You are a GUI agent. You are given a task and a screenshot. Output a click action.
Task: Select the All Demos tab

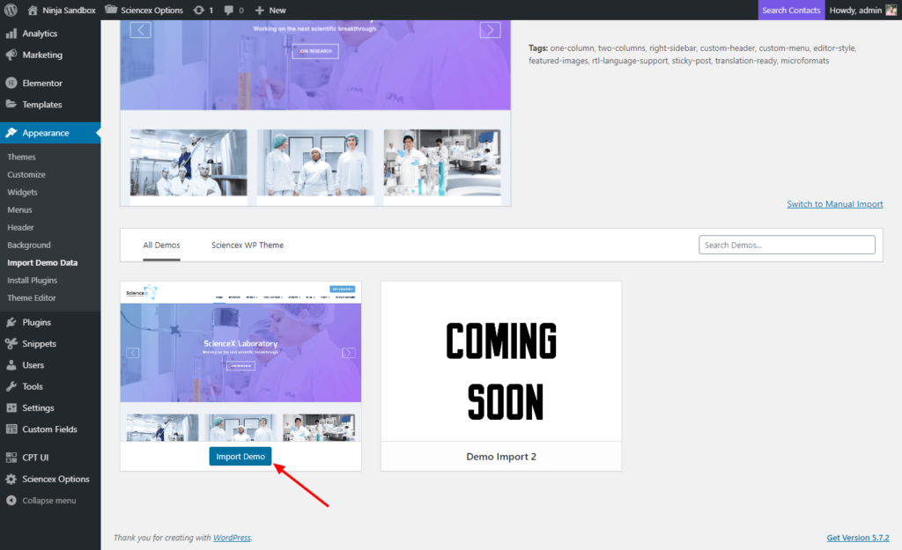point(161,245)
